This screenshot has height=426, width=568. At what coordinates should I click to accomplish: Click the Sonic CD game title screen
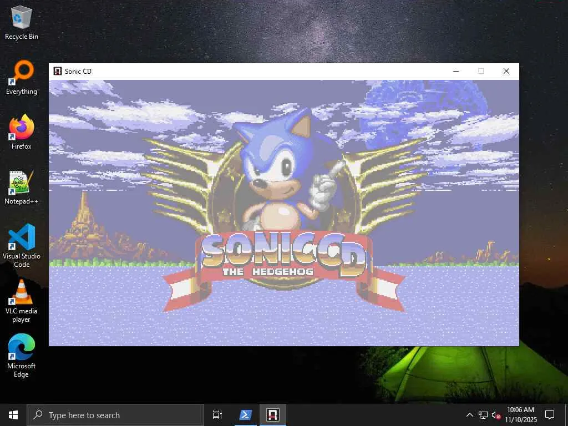283,212
